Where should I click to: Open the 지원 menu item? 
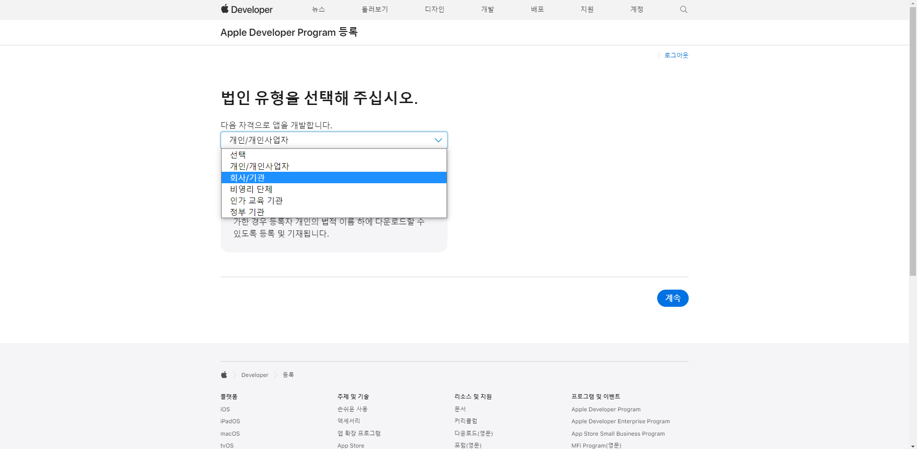coord(587,10)
